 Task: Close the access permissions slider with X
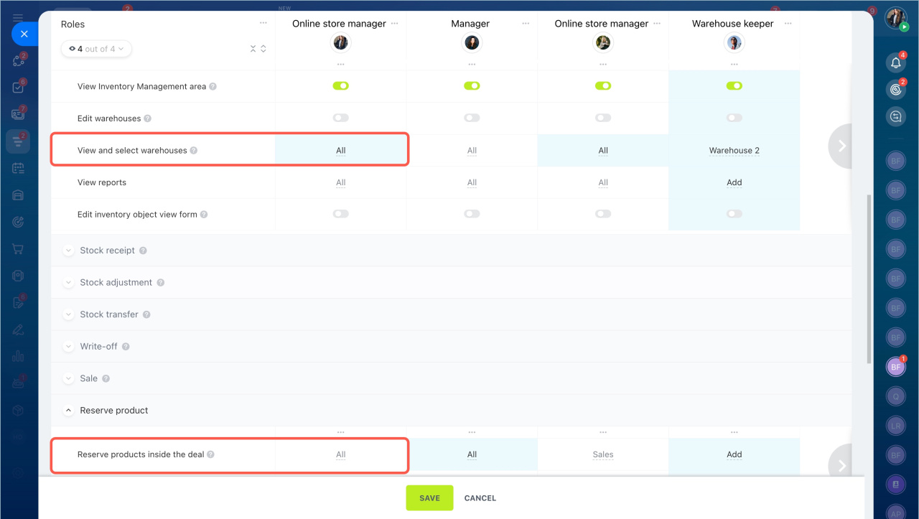24,34
